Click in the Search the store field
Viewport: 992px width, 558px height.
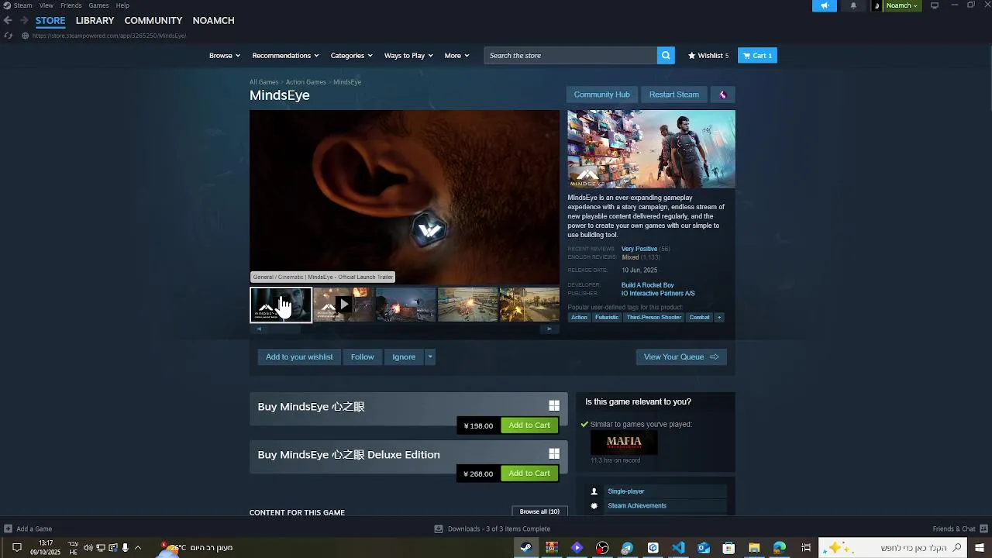(x=570, y=56)
